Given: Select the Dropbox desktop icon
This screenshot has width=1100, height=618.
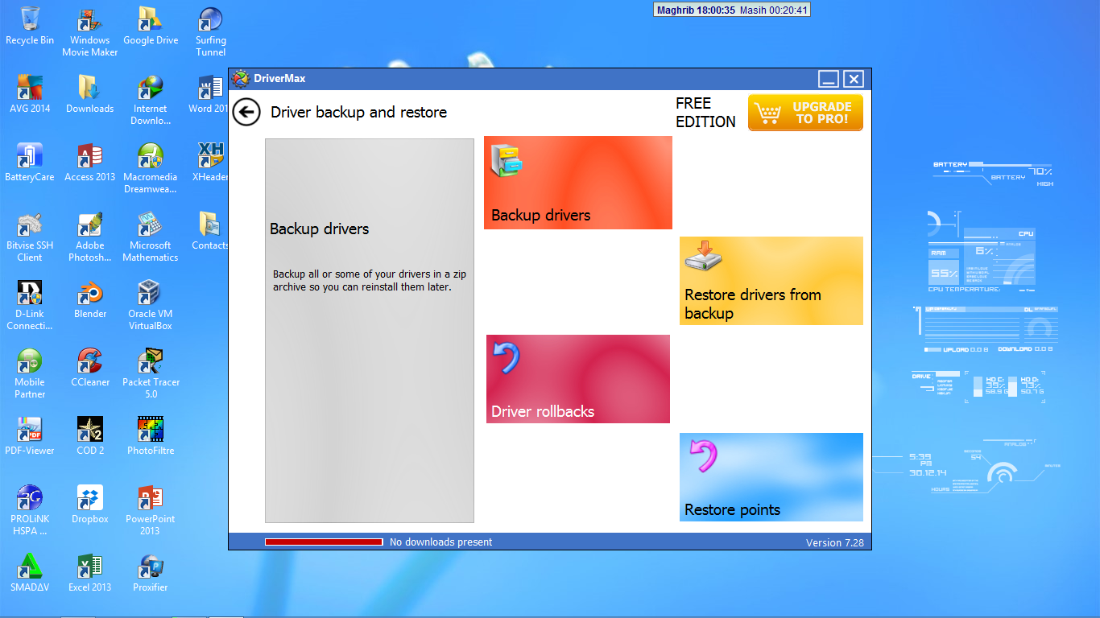Looking at the screenshot, I should click(90, 505).
